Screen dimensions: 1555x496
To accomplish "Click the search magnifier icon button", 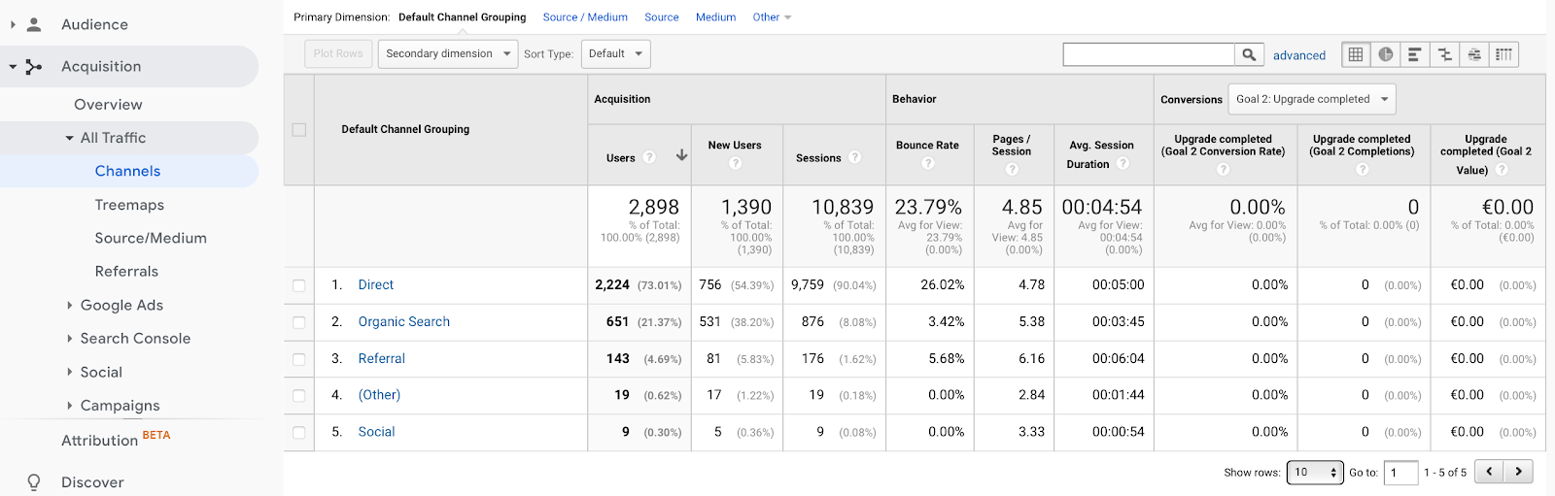I will click(1249, 54).
